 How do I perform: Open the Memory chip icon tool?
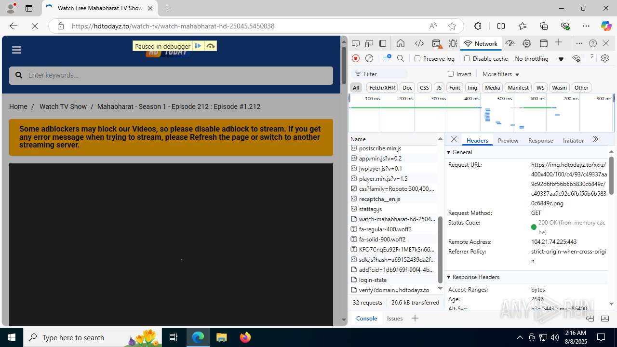click(x=527, y=43)
